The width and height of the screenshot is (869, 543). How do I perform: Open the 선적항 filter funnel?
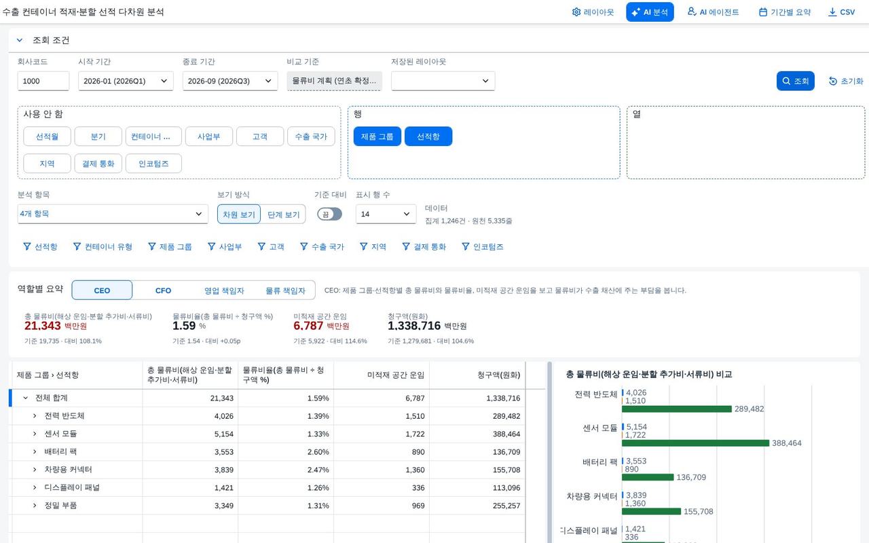click(x=27, y=246)
